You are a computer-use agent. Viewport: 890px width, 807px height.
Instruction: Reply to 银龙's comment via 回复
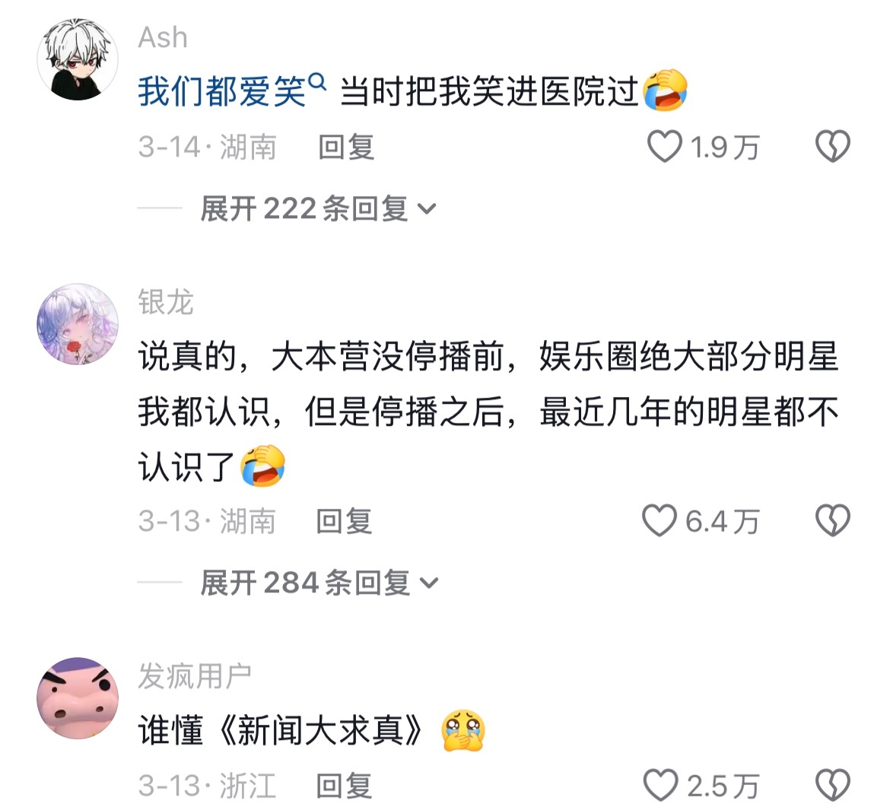click(344, 521)
